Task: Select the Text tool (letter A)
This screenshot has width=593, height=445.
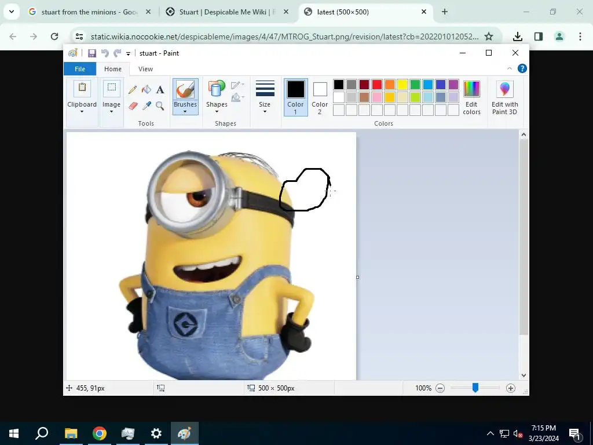Action: pyautogui.click(x=160, y=90)
